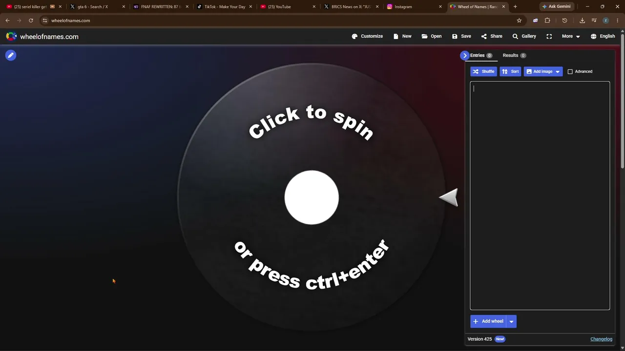Expand the Add image dropdown arrow

point(558,72)
